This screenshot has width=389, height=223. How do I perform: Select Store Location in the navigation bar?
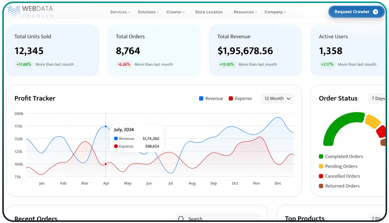click(209, 12)
